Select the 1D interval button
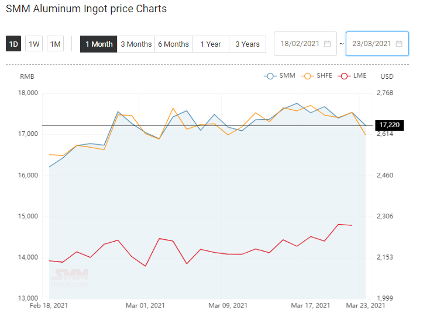Image resolution: width=423 pixels, height=314 pixels. click(x=13, y=44)
